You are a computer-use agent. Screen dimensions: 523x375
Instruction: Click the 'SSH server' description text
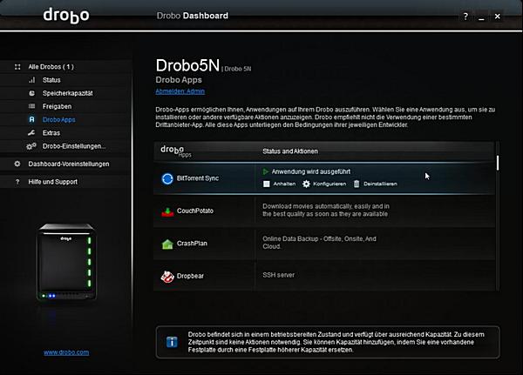[x=279, y=275]
